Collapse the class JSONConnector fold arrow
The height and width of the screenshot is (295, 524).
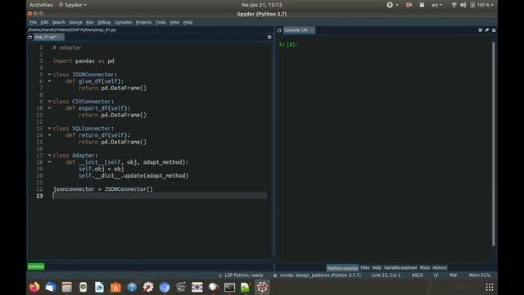(x=49, y=75)
